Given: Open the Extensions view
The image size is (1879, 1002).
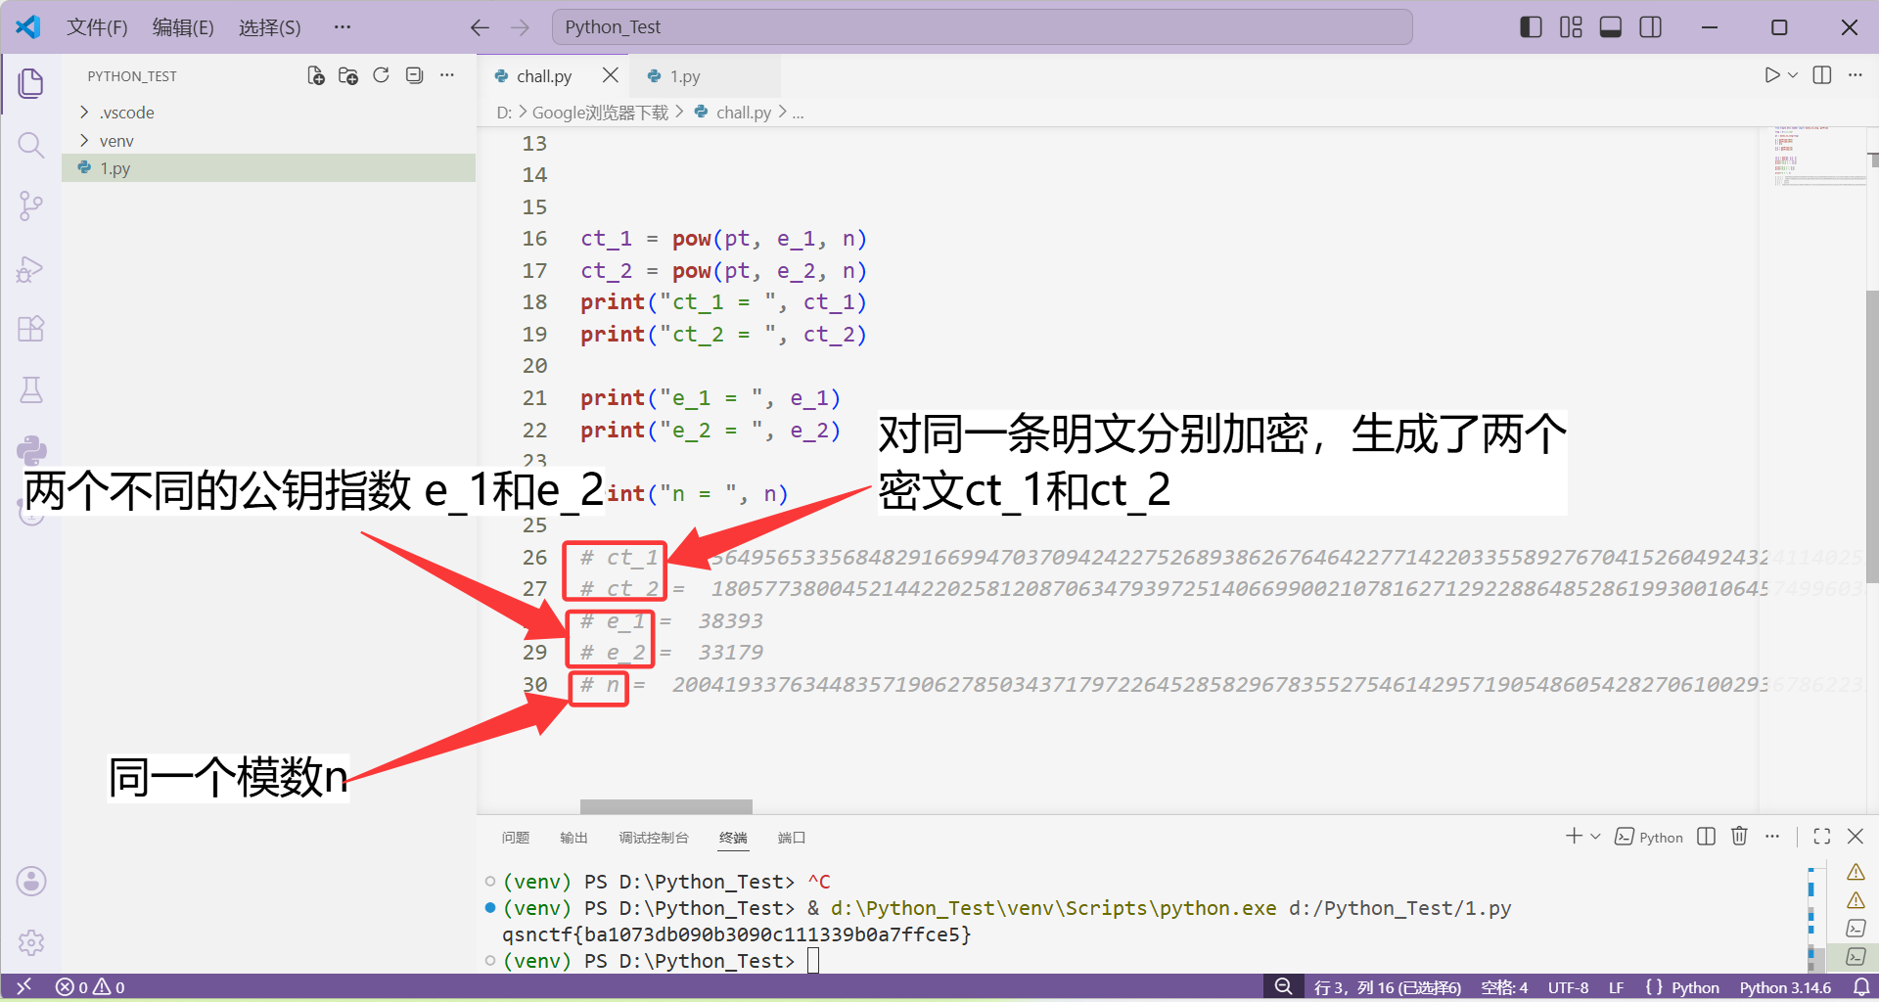Looking at the screenshot, I should tap(31, 329).
